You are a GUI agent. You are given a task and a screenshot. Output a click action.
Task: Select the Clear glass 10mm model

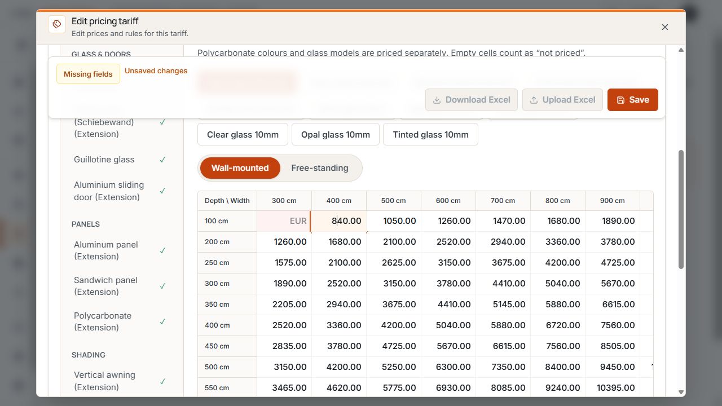click(x=243, y=134)
